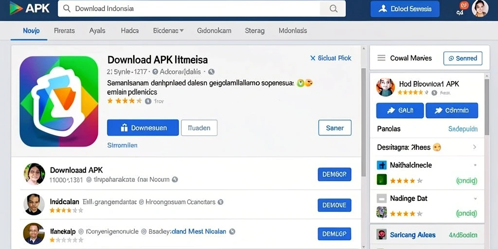The image size is (498, 249).
Task: Click the APK play-triangle logo
Action: click(x=16, y=8)
